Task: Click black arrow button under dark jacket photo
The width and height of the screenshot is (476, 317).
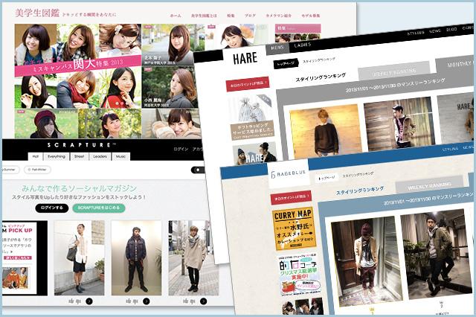Action: (x=147, y=301)
